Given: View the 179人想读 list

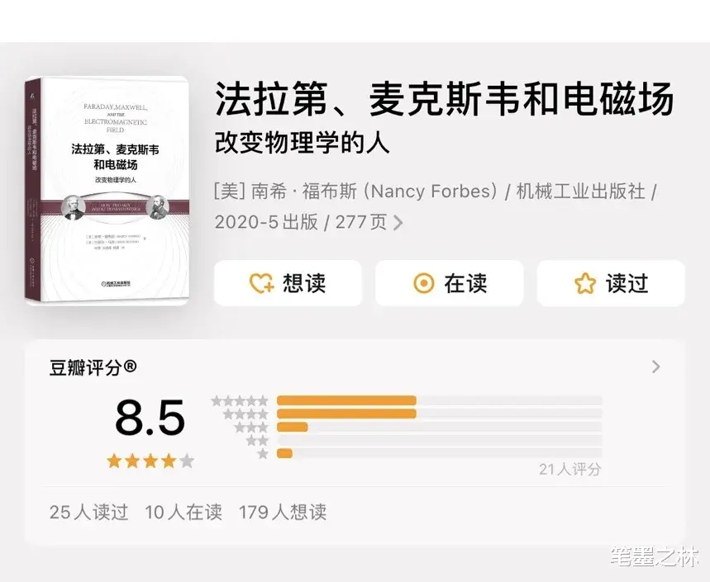Looking at the screenshot, I should click(x=283, y=513).
